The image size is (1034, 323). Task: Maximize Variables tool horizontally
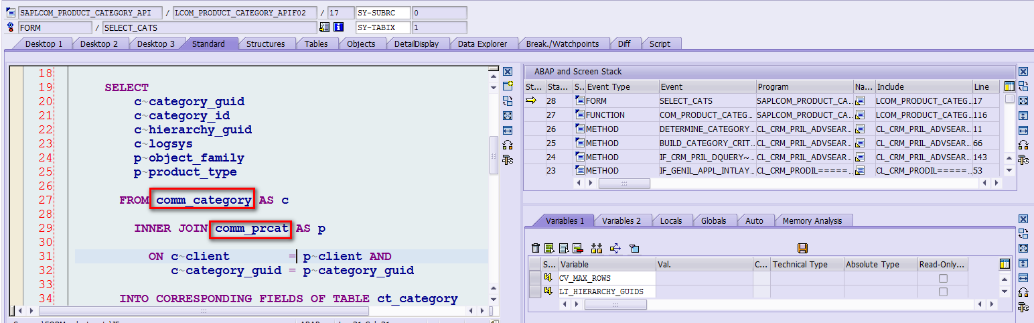tap(1023, 277)
